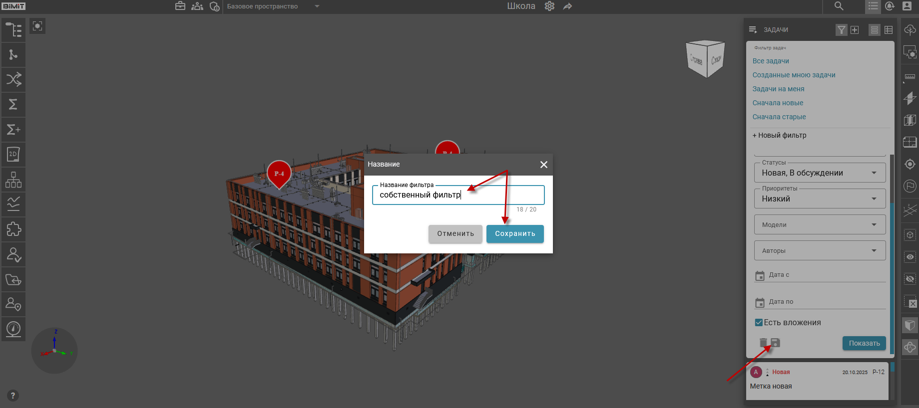The height and width of the screenshot is (408, 919).
Task: Uncheck the Есть вложения checkbox
Action: coord(759,323)
